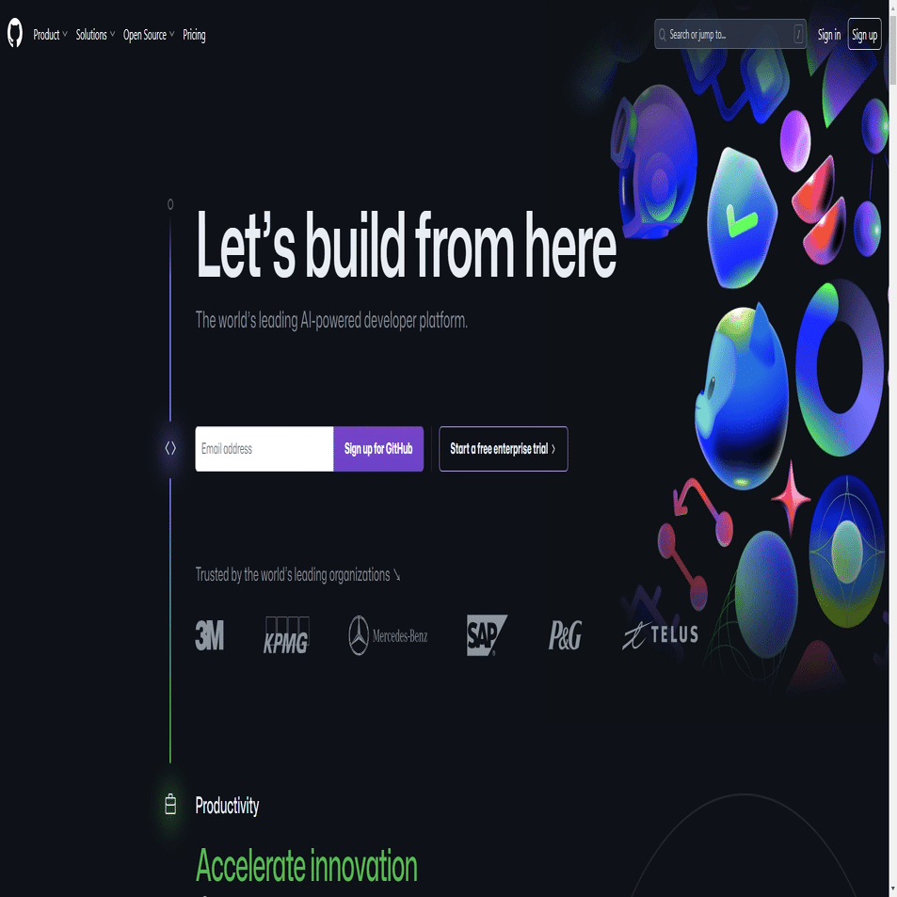Focus the Email address field
The width and height of the screenshot is (897, 897).
pos(264,448)
